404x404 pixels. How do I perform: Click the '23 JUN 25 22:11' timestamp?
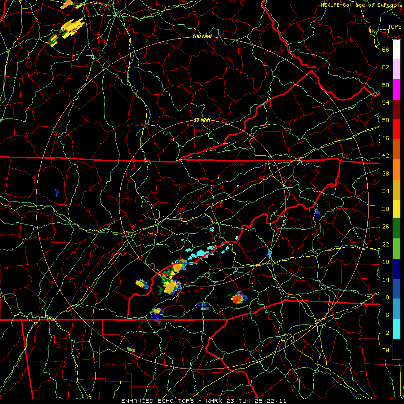pos(256,401)
